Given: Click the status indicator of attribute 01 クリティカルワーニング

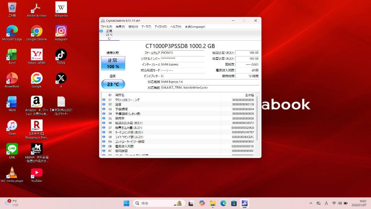Looking at the screenshot, I should (104, 100).
